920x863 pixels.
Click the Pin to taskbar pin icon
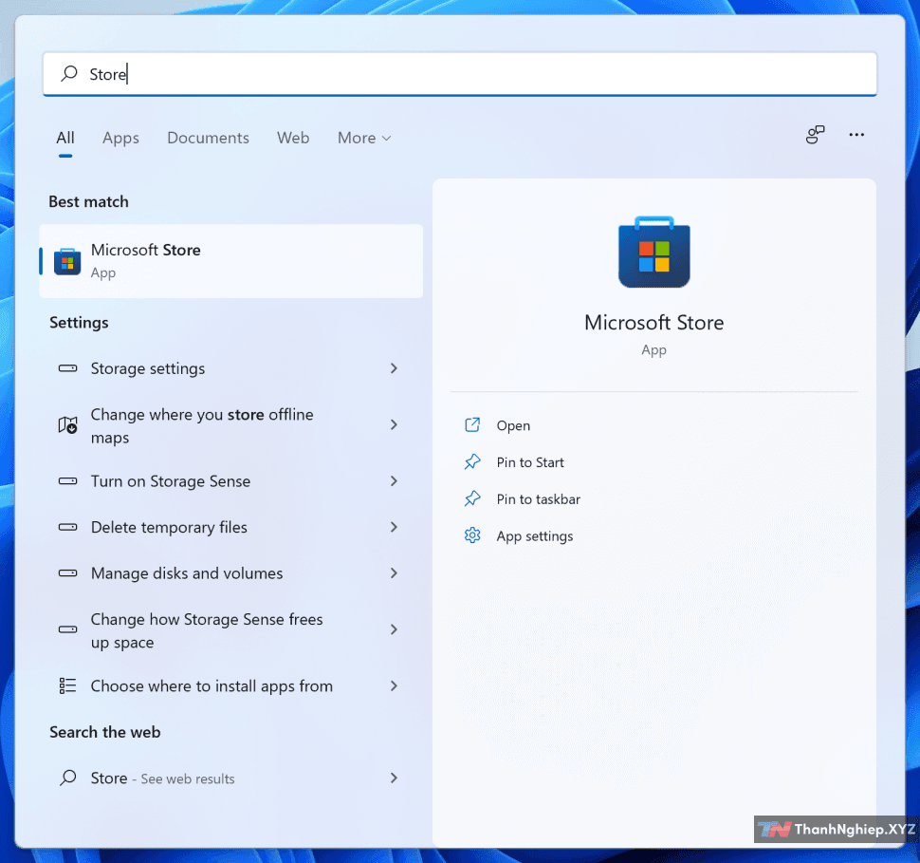point(472,498)
